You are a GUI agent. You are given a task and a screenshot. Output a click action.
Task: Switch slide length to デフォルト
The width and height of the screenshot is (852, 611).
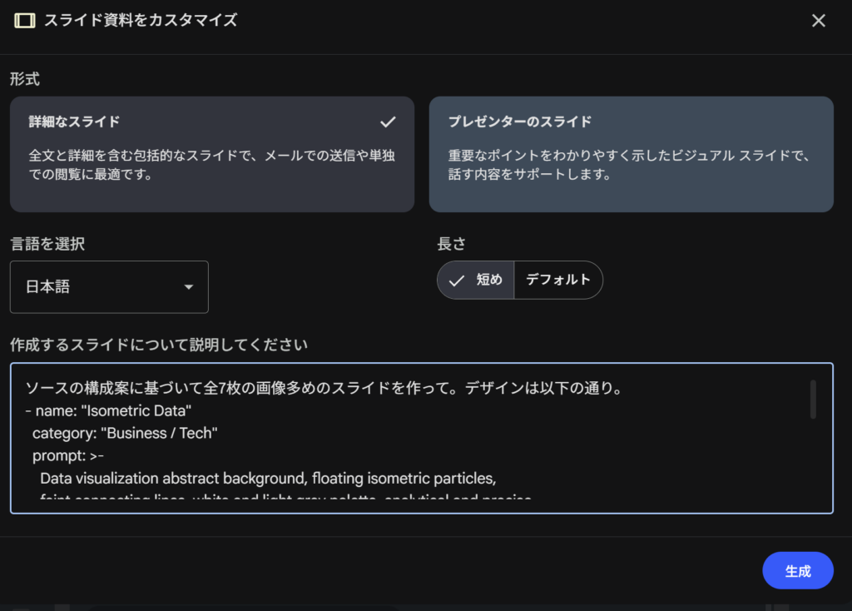[x=558, y=280]
